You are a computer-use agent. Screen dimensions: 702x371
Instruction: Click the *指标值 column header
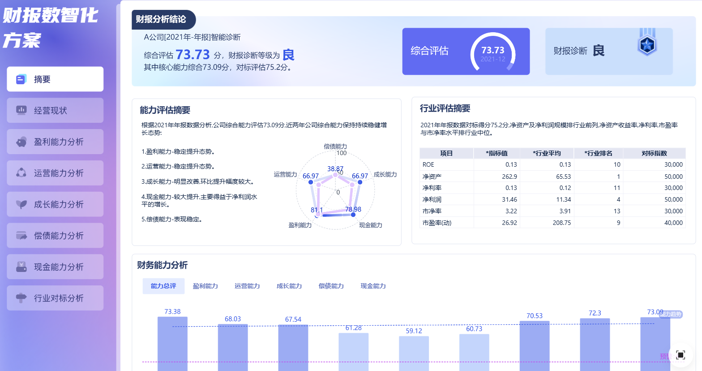tap(497, 153)
